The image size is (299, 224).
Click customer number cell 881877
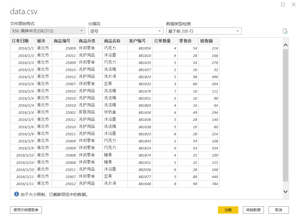tap(140, 177)
